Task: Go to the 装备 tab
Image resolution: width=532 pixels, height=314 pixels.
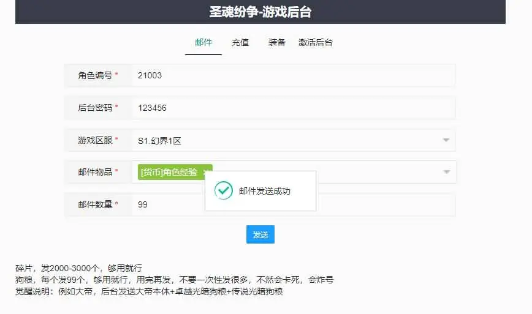Action: pos(277,42)
